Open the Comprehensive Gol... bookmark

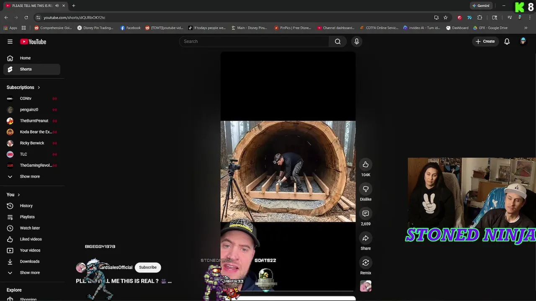click(x=53, y=28)
